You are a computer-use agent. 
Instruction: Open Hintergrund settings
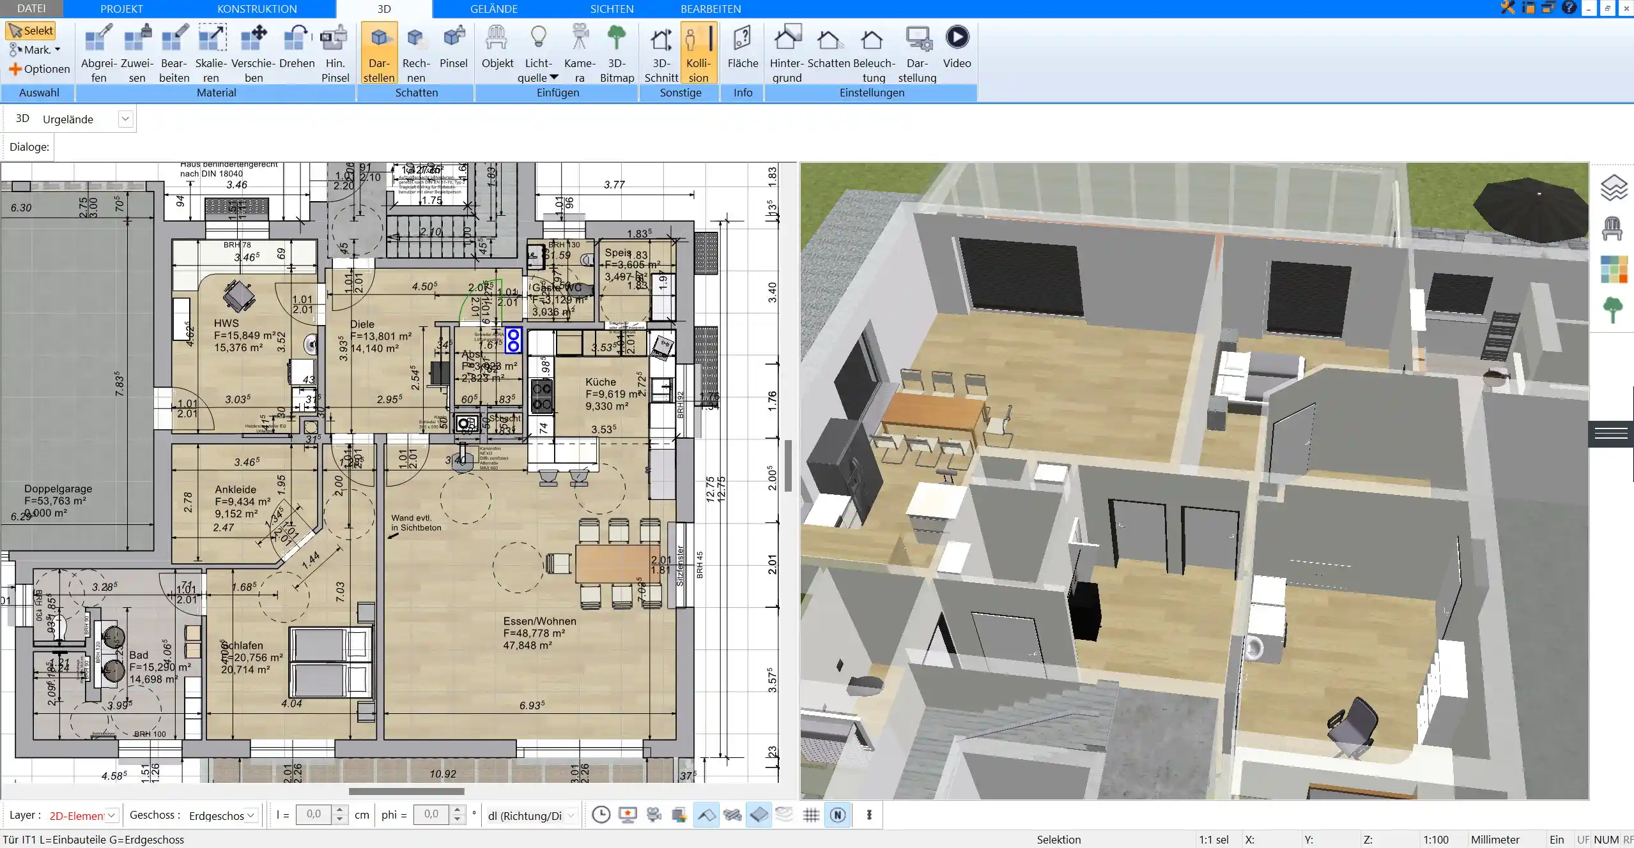tap(787, 53)
